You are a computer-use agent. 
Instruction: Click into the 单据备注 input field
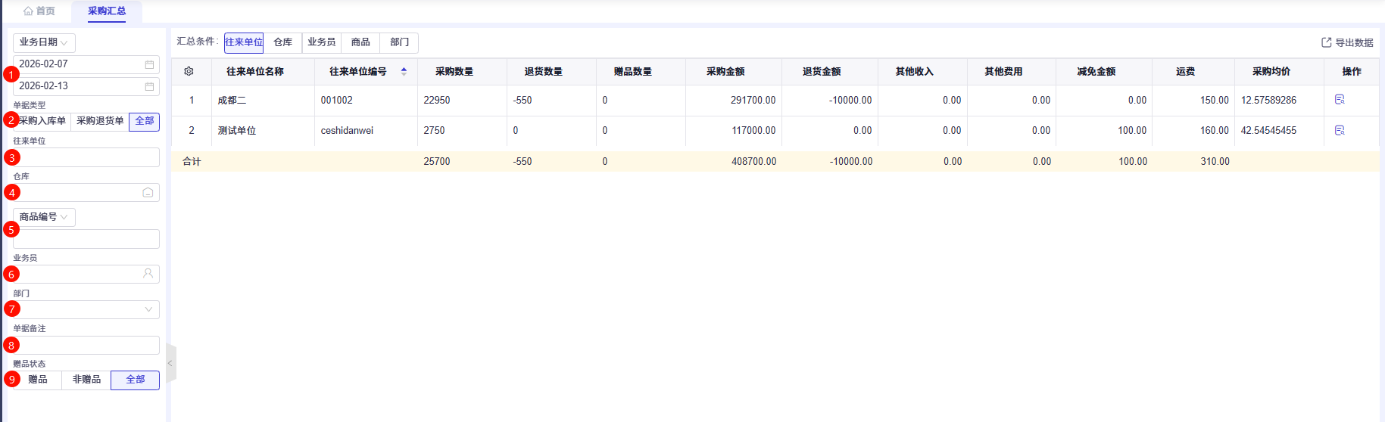pos(86,345)
